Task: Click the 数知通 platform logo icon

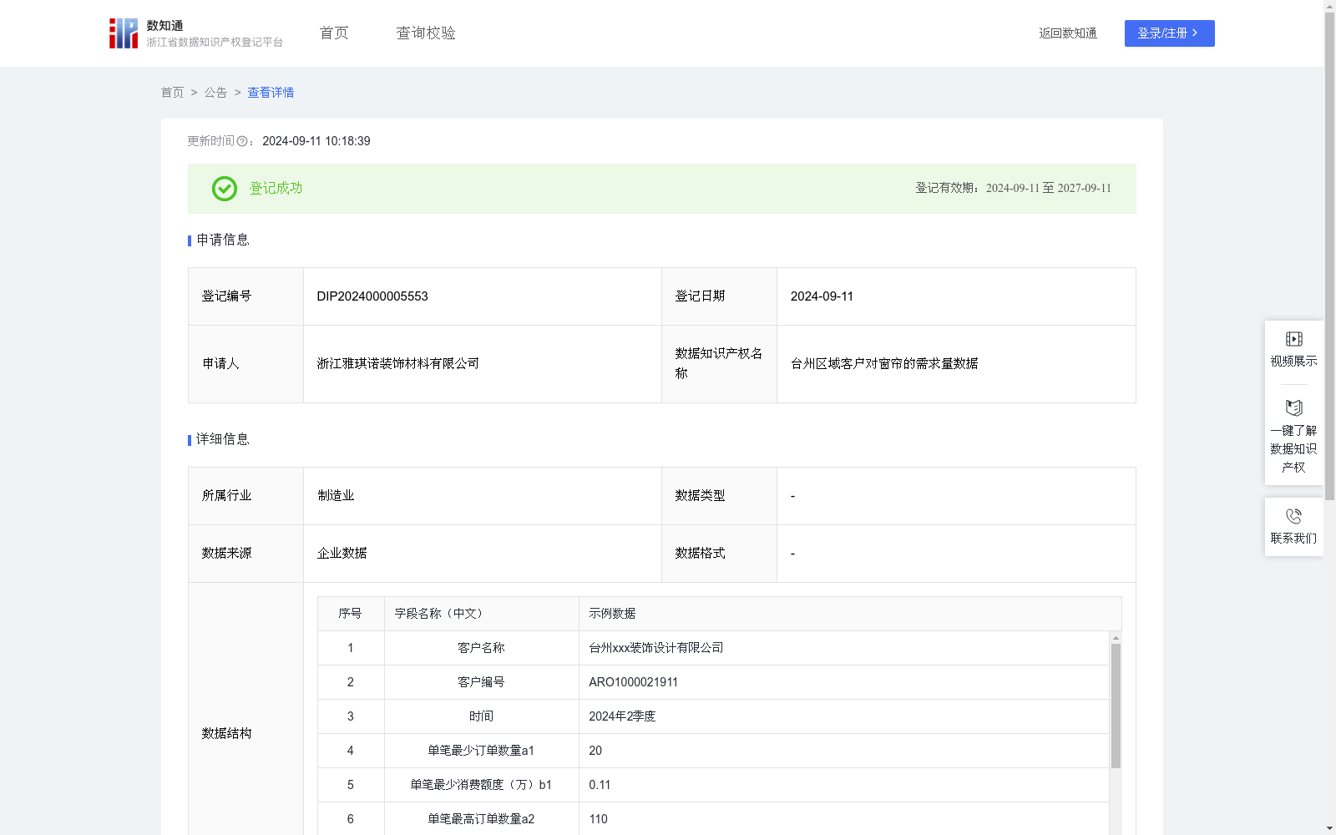Action: tap(124, 33)
